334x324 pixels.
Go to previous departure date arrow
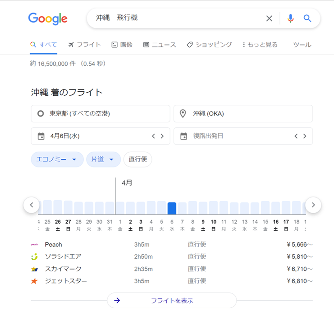(153, 136)
